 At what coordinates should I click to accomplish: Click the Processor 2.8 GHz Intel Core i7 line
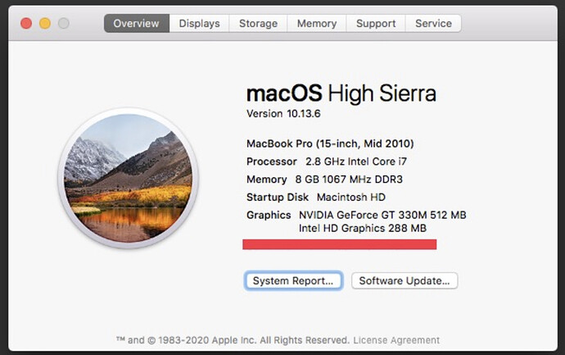point(327,162)
